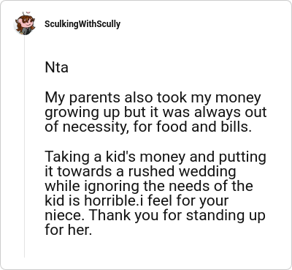Click the words "growing up" in first paragraph
The height and width of the screenshot is (270, 292).
[82, 113]
